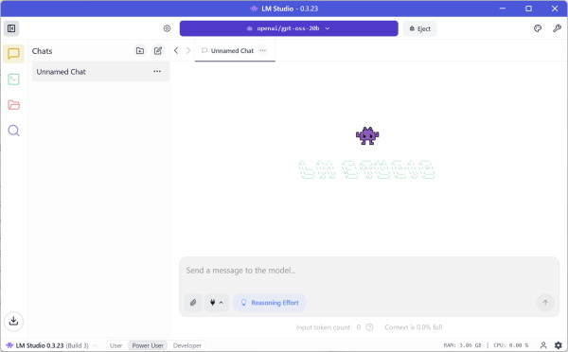The height and width of the screenshot is (352, 568).
Task: Click the Input token count label
Action: [324, 327]
